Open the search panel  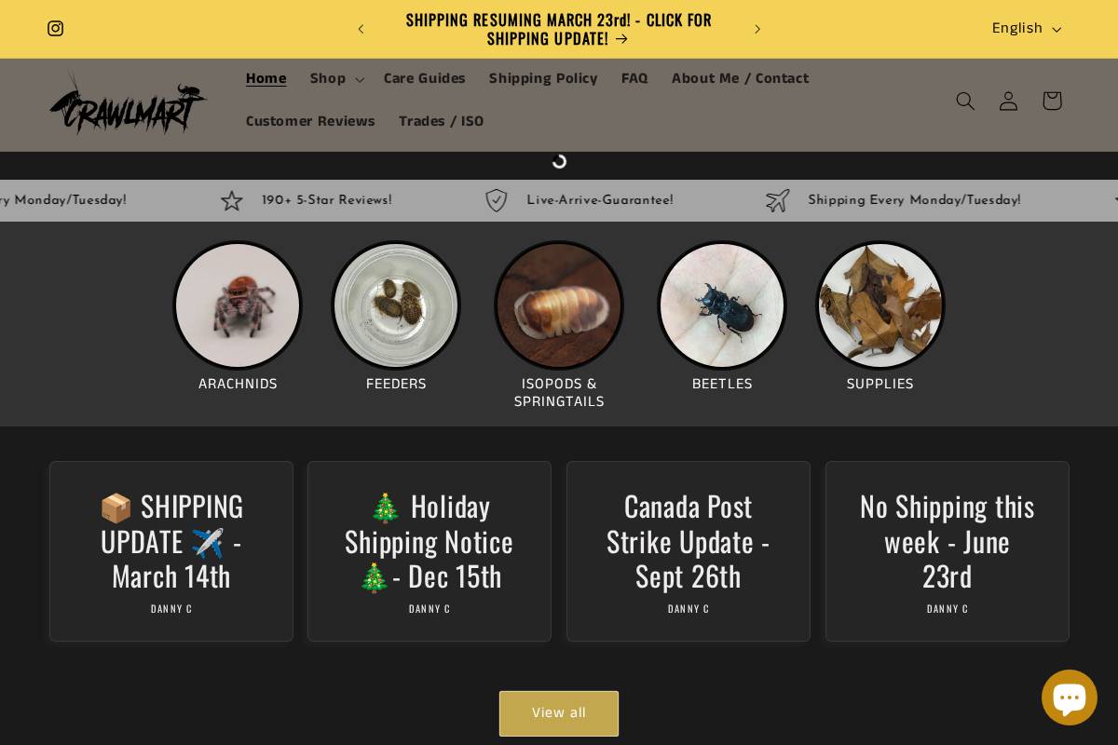[965, 101]
